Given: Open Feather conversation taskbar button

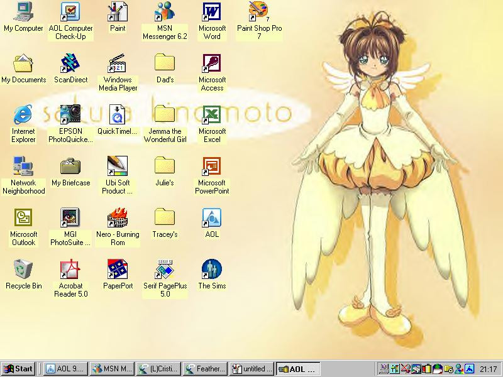Looking at the screenshot, I should (205, 369).
